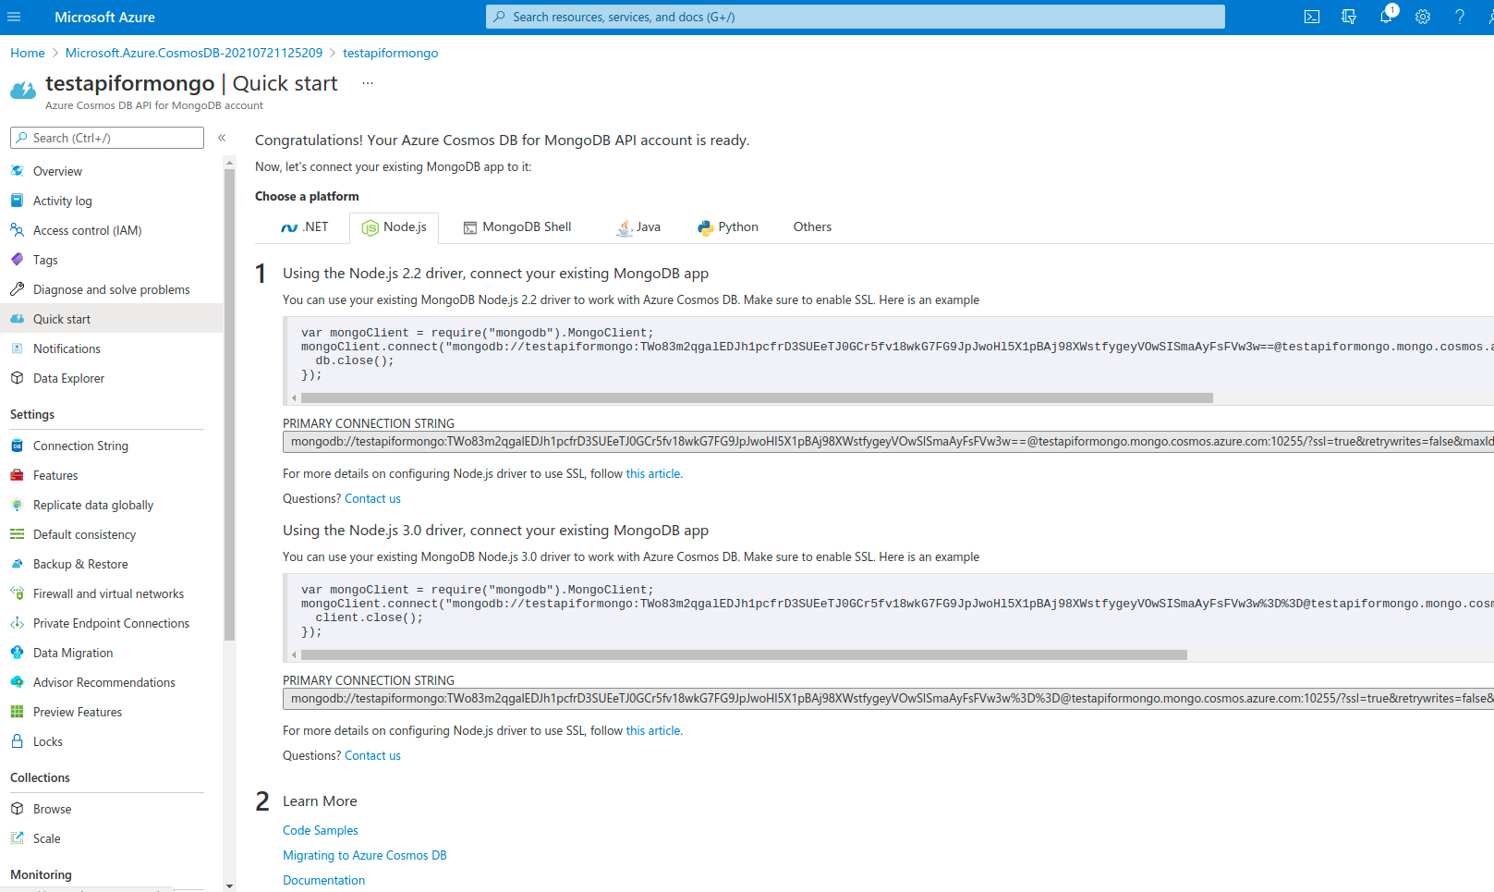
Task: Open the Code Samples link
Action: point(320,830)
